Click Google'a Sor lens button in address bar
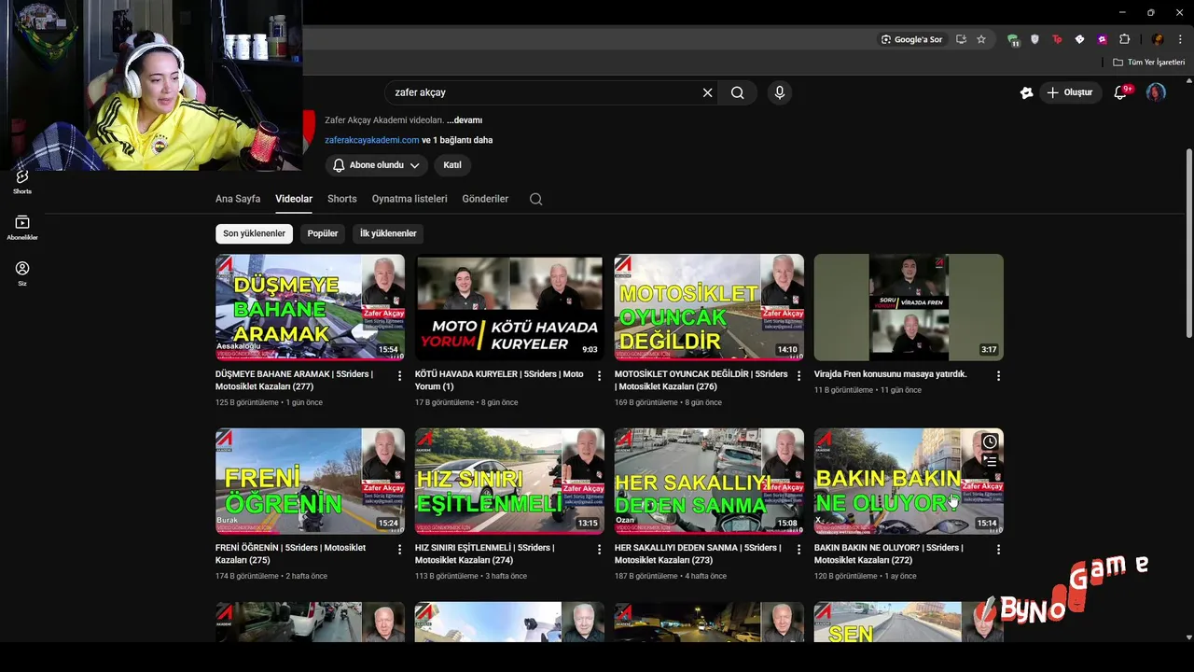The image size is (1194, 672). pos(911,39)
